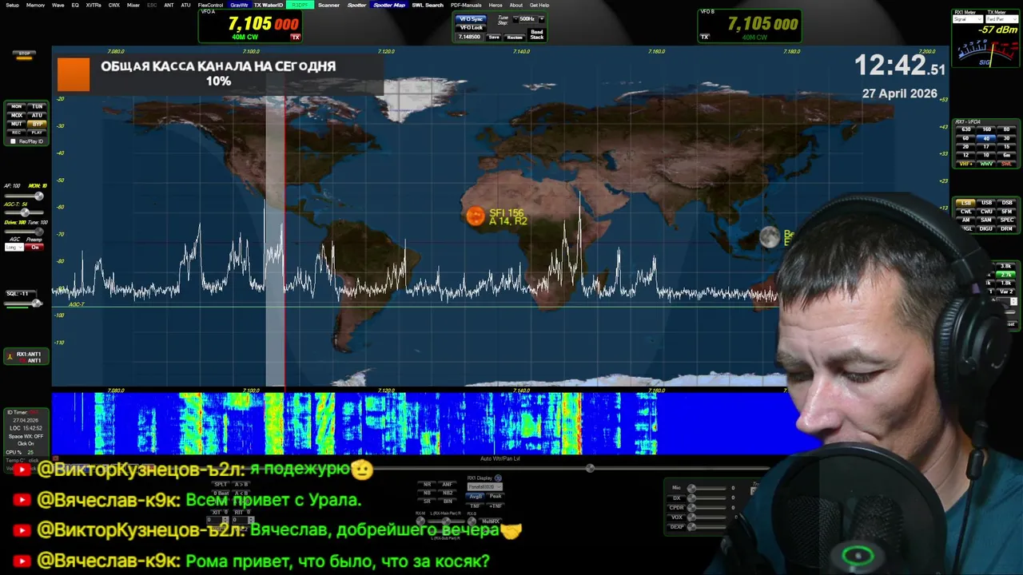Open the Setup menu

click(12, 5)
